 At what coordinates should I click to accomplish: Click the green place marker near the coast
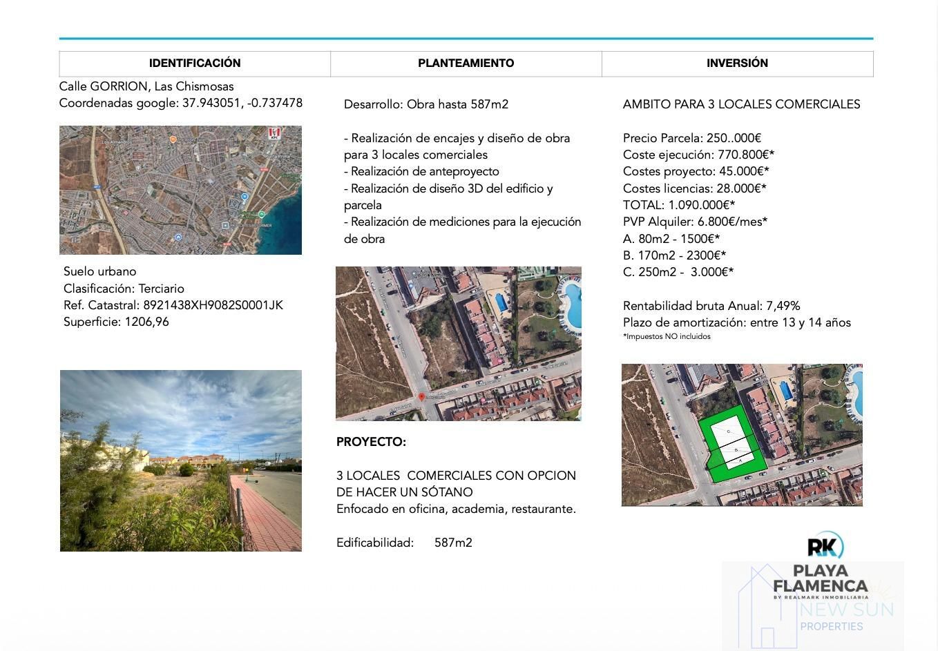pyautogui.click(x=261, y=215)
